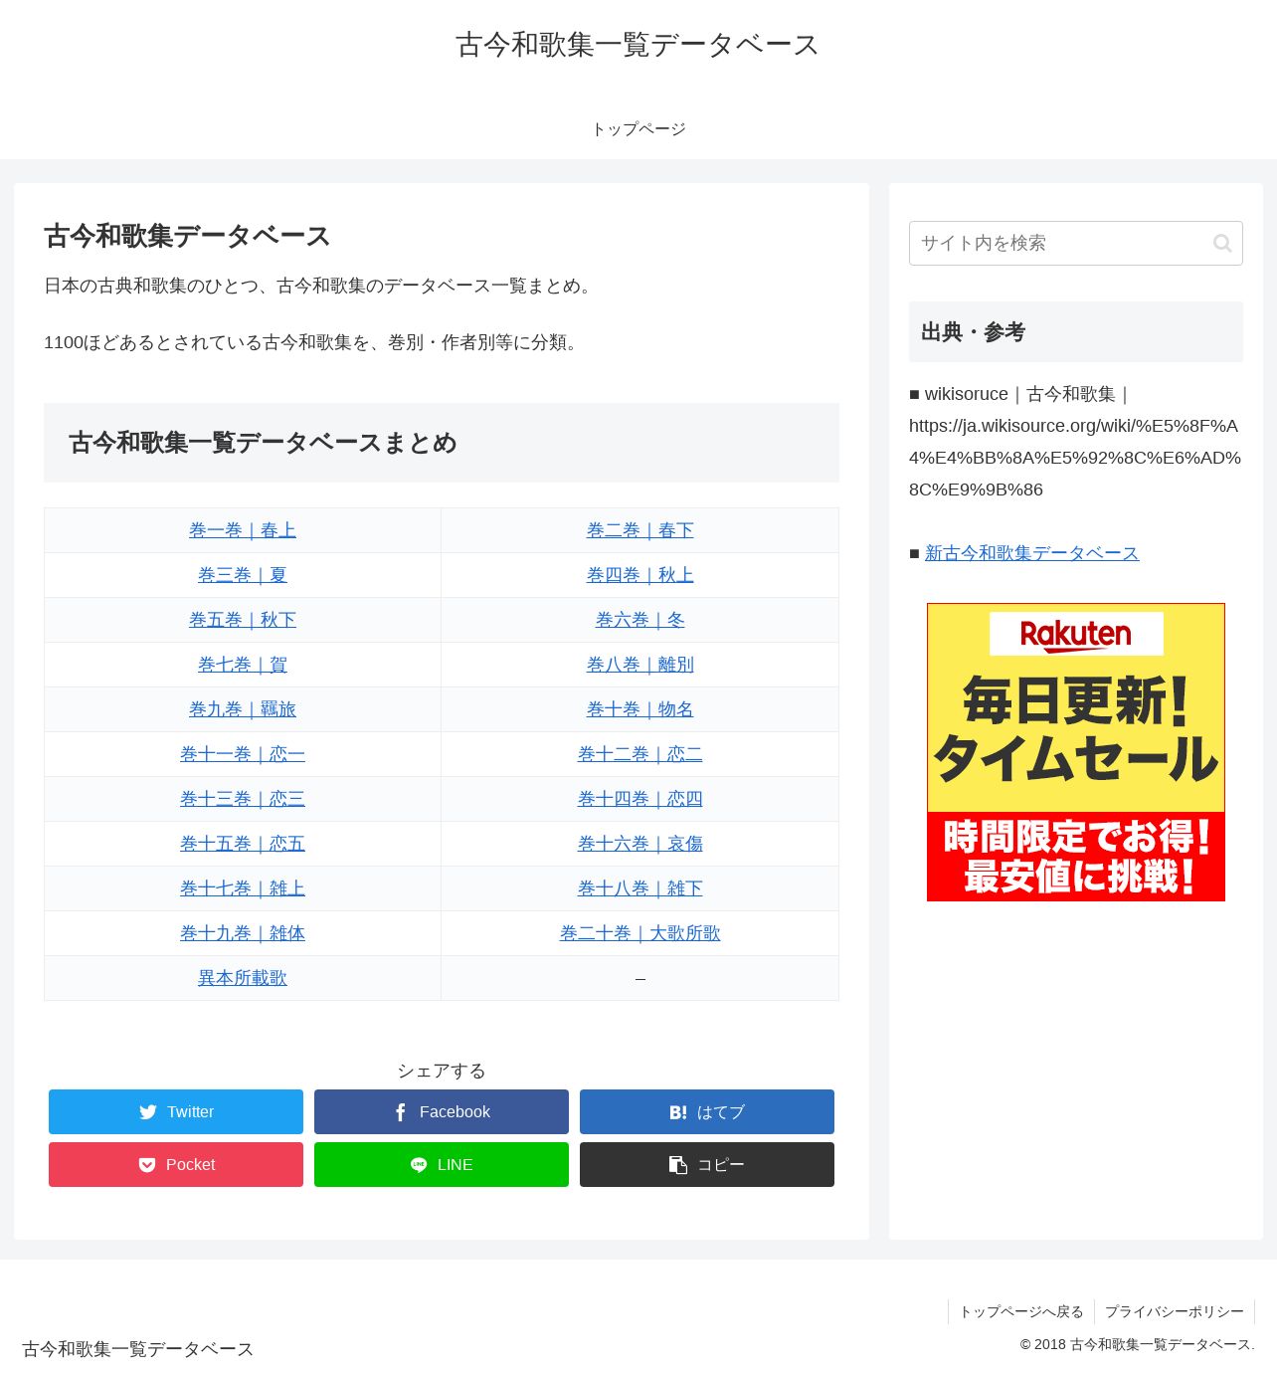Open 巻十一巻｜恋一 link
Viewport: 1277px width, 1373px height.
click(x=243, y=754)
